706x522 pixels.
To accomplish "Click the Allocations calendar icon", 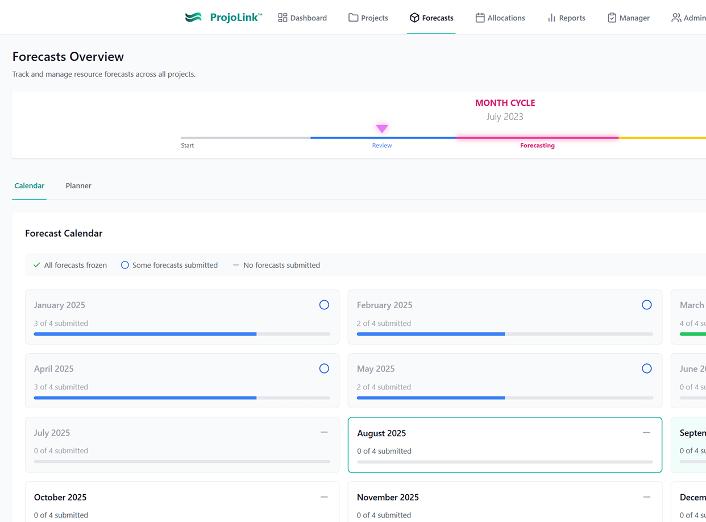I will (480, 18).
